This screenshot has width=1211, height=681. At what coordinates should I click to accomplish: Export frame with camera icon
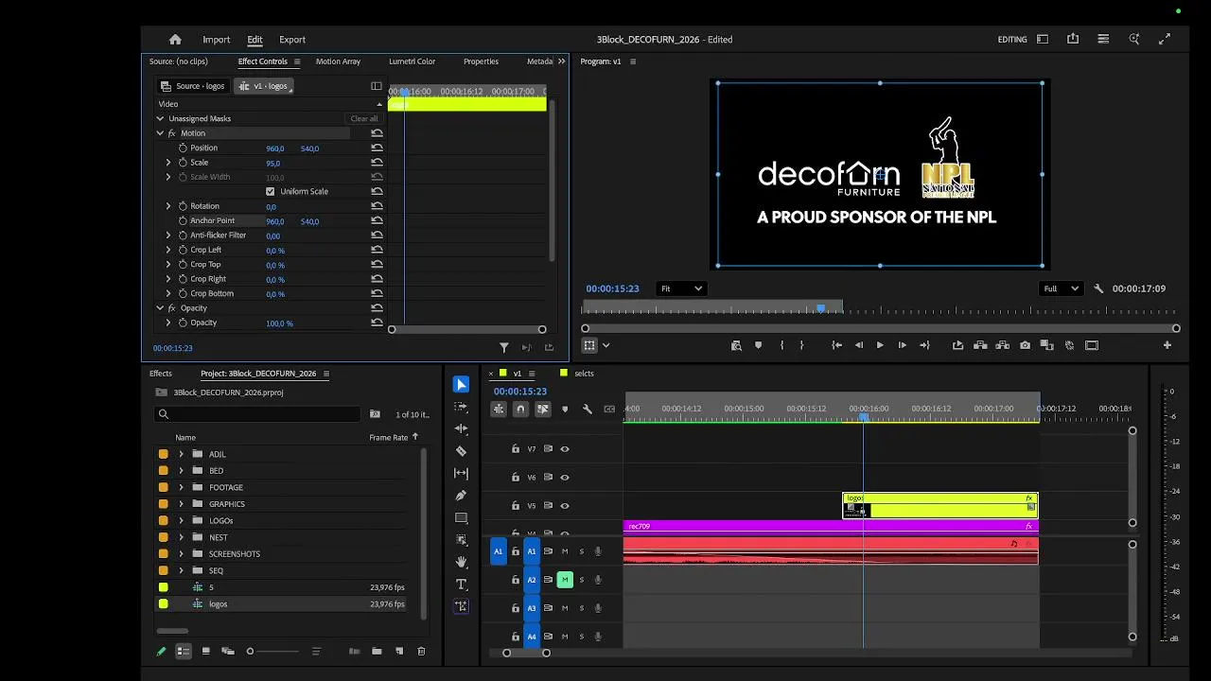tap(1025, 345)
